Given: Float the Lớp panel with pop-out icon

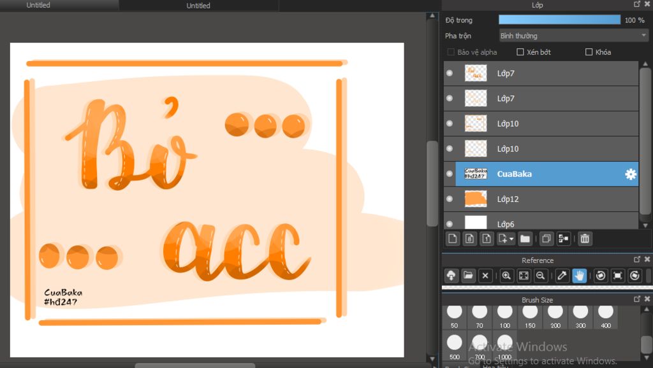Looking at the screenshot, I should coord(637,4).
